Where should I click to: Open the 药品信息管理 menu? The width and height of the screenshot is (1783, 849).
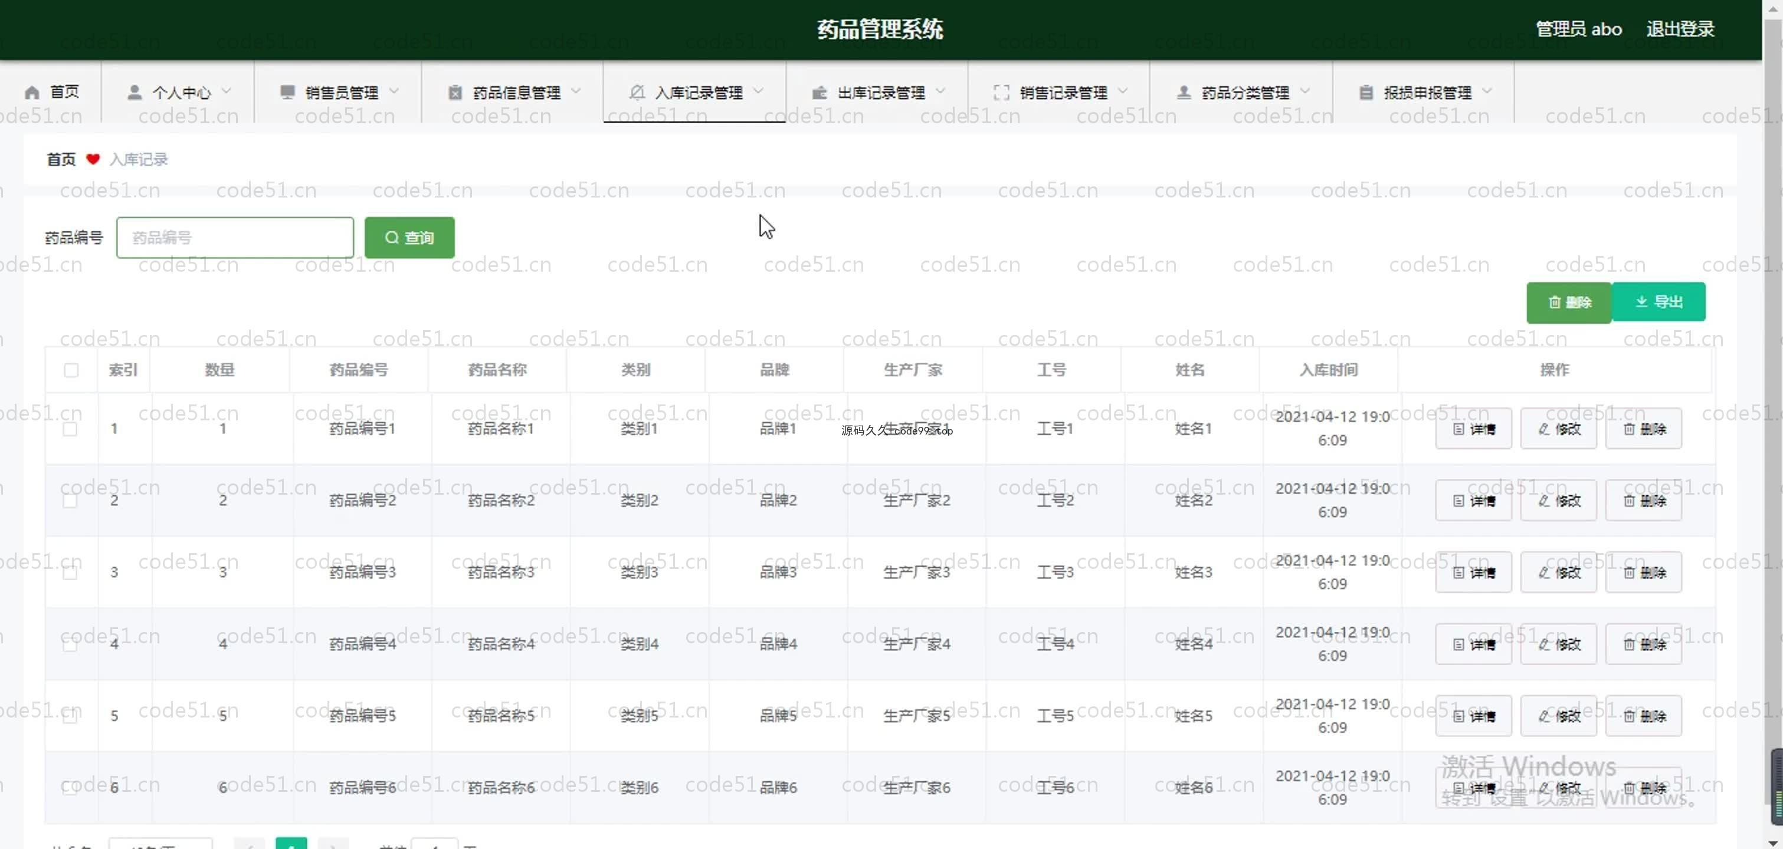click(513, 92)
